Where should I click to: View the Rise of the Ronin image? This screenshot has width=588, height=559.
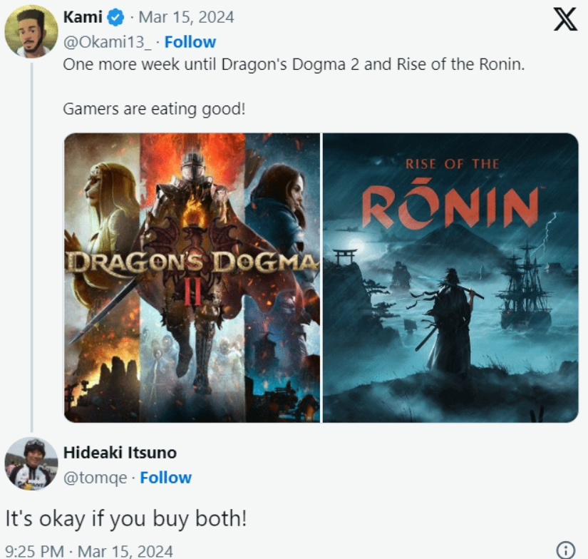(450, 277)
